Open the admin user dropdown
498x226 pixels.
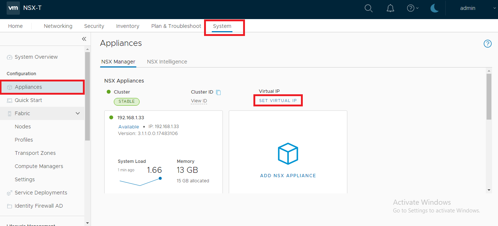pyautogui.click(x=478, y=8)
